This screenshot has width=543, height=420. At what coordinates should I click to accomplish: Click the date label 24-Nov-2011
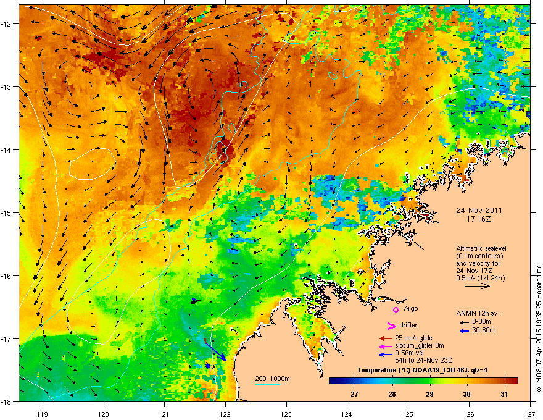[479, 211]
